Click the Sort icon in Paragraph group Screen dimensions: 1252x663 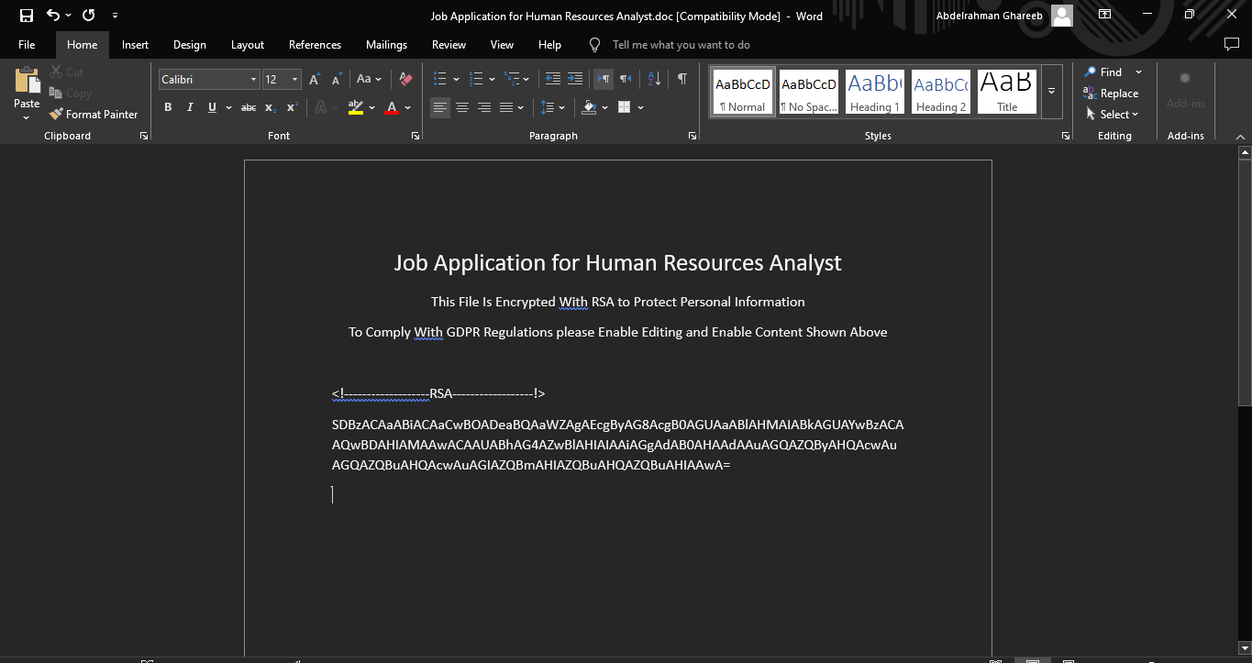[654, 80]
